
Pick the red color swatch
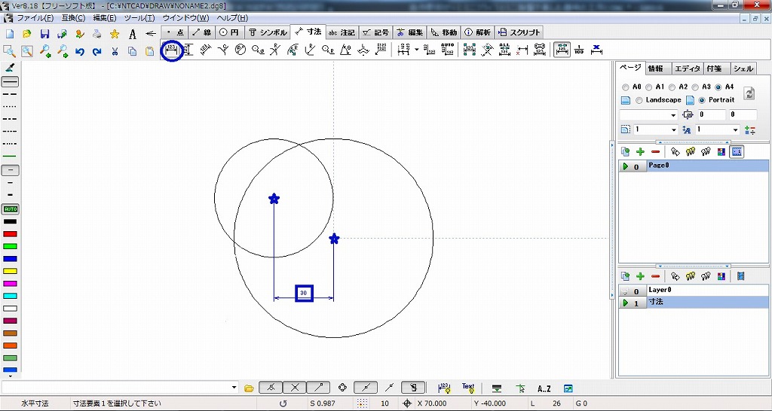pyautogui.click(x=11, y=234)
